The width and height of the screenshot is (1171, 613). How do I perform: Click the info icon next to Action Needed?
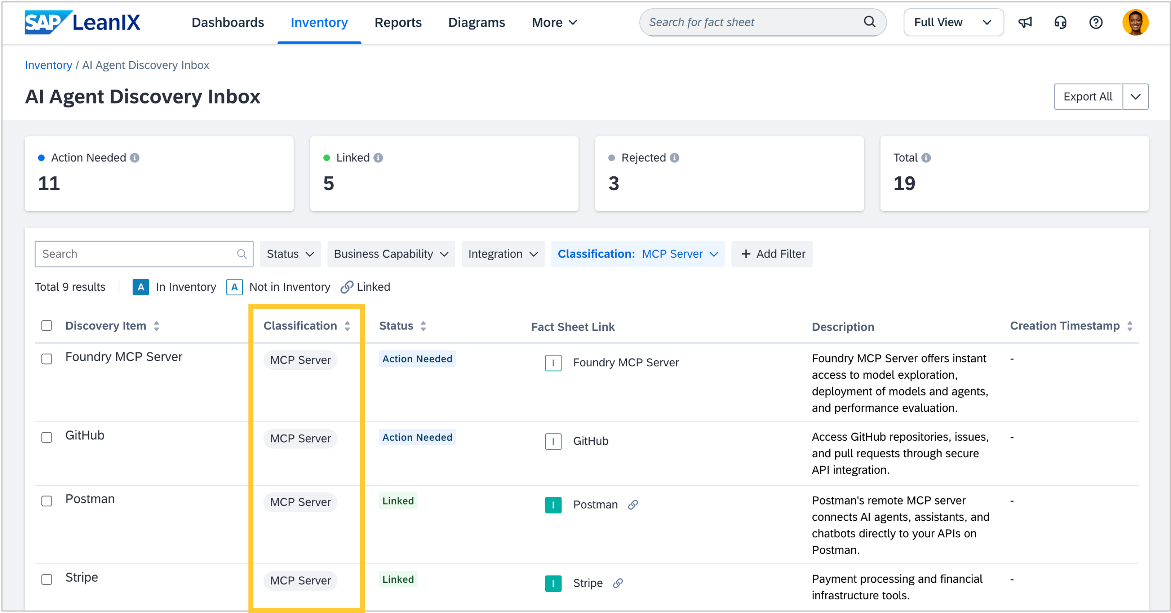(x=134, y=158)
